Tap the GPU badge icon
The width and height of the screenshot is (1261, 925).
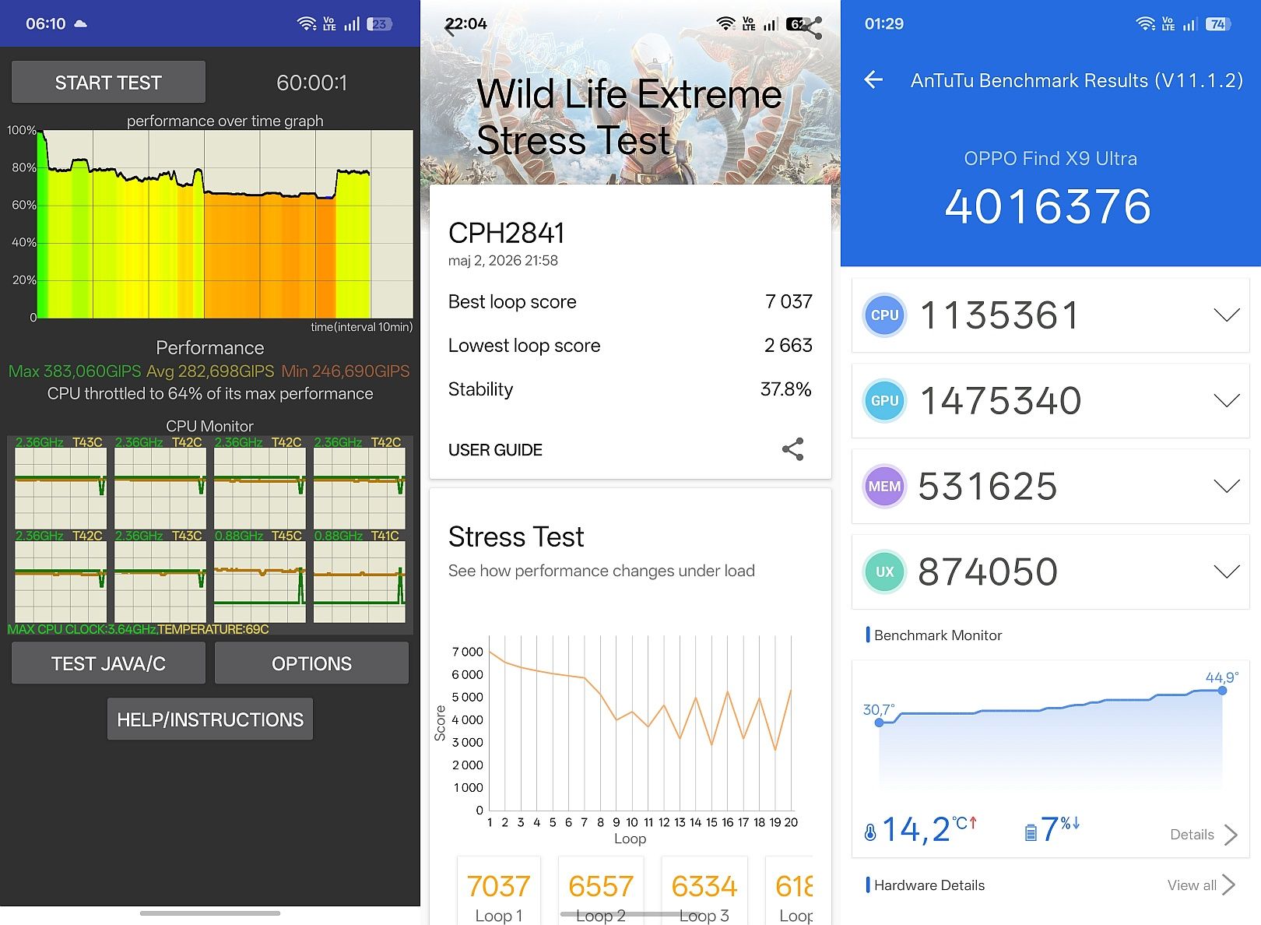pos(885,401)
